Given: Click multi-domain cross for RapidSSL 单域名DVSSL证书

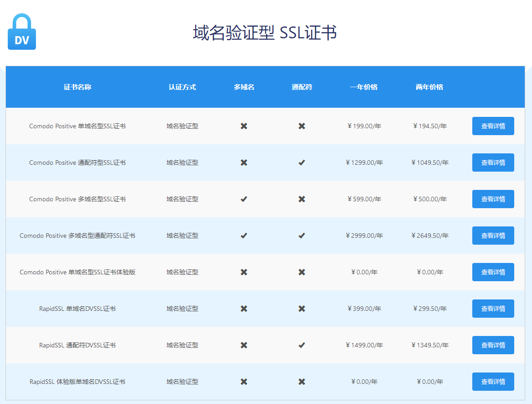Looking at the screenshot, I should (243, 309).
